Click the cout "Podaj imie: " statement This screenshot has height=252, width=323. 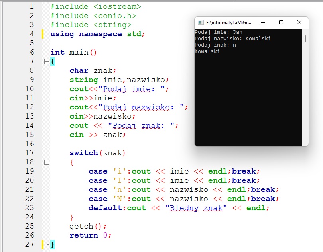119,89
